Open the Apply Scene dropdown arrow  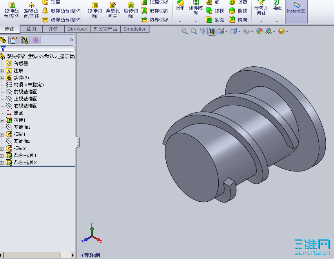tap(274, 31)
